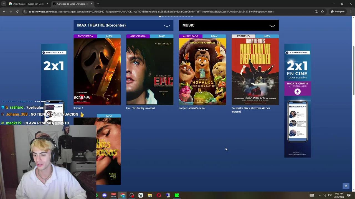Open the Voicemeeter taskbar icon
Screen dimensions: 355x199
tap(113, 195)
